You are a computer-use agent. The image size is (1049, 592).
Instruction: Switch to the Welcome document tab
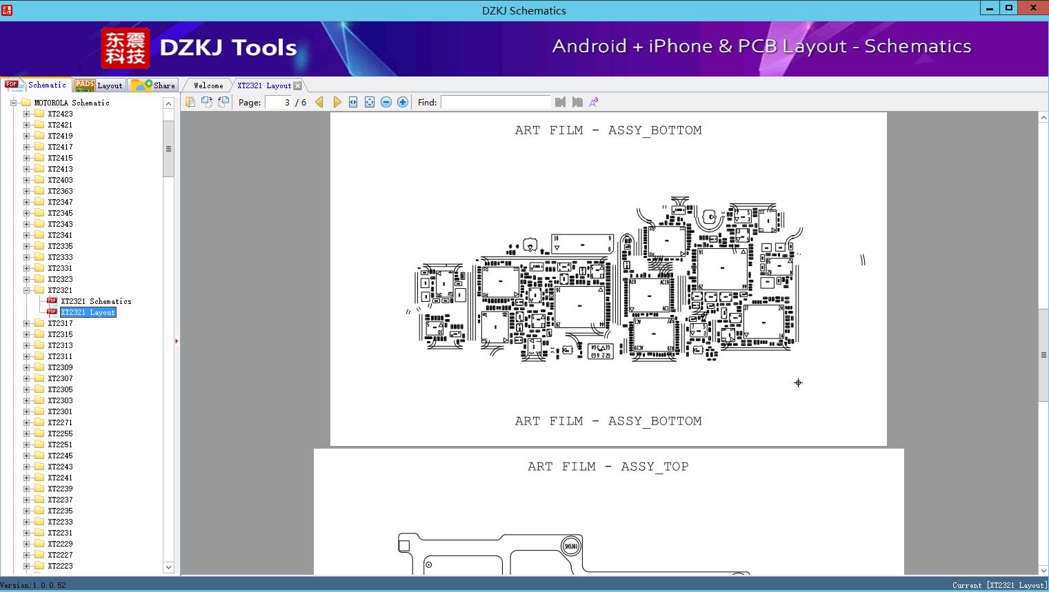[x=208, y=85]
